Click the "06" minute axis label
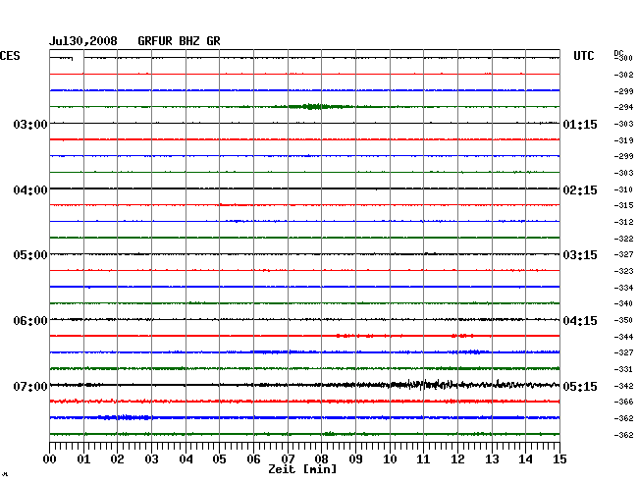The width and height of the screenshot is (638, 485). [253, 459]
